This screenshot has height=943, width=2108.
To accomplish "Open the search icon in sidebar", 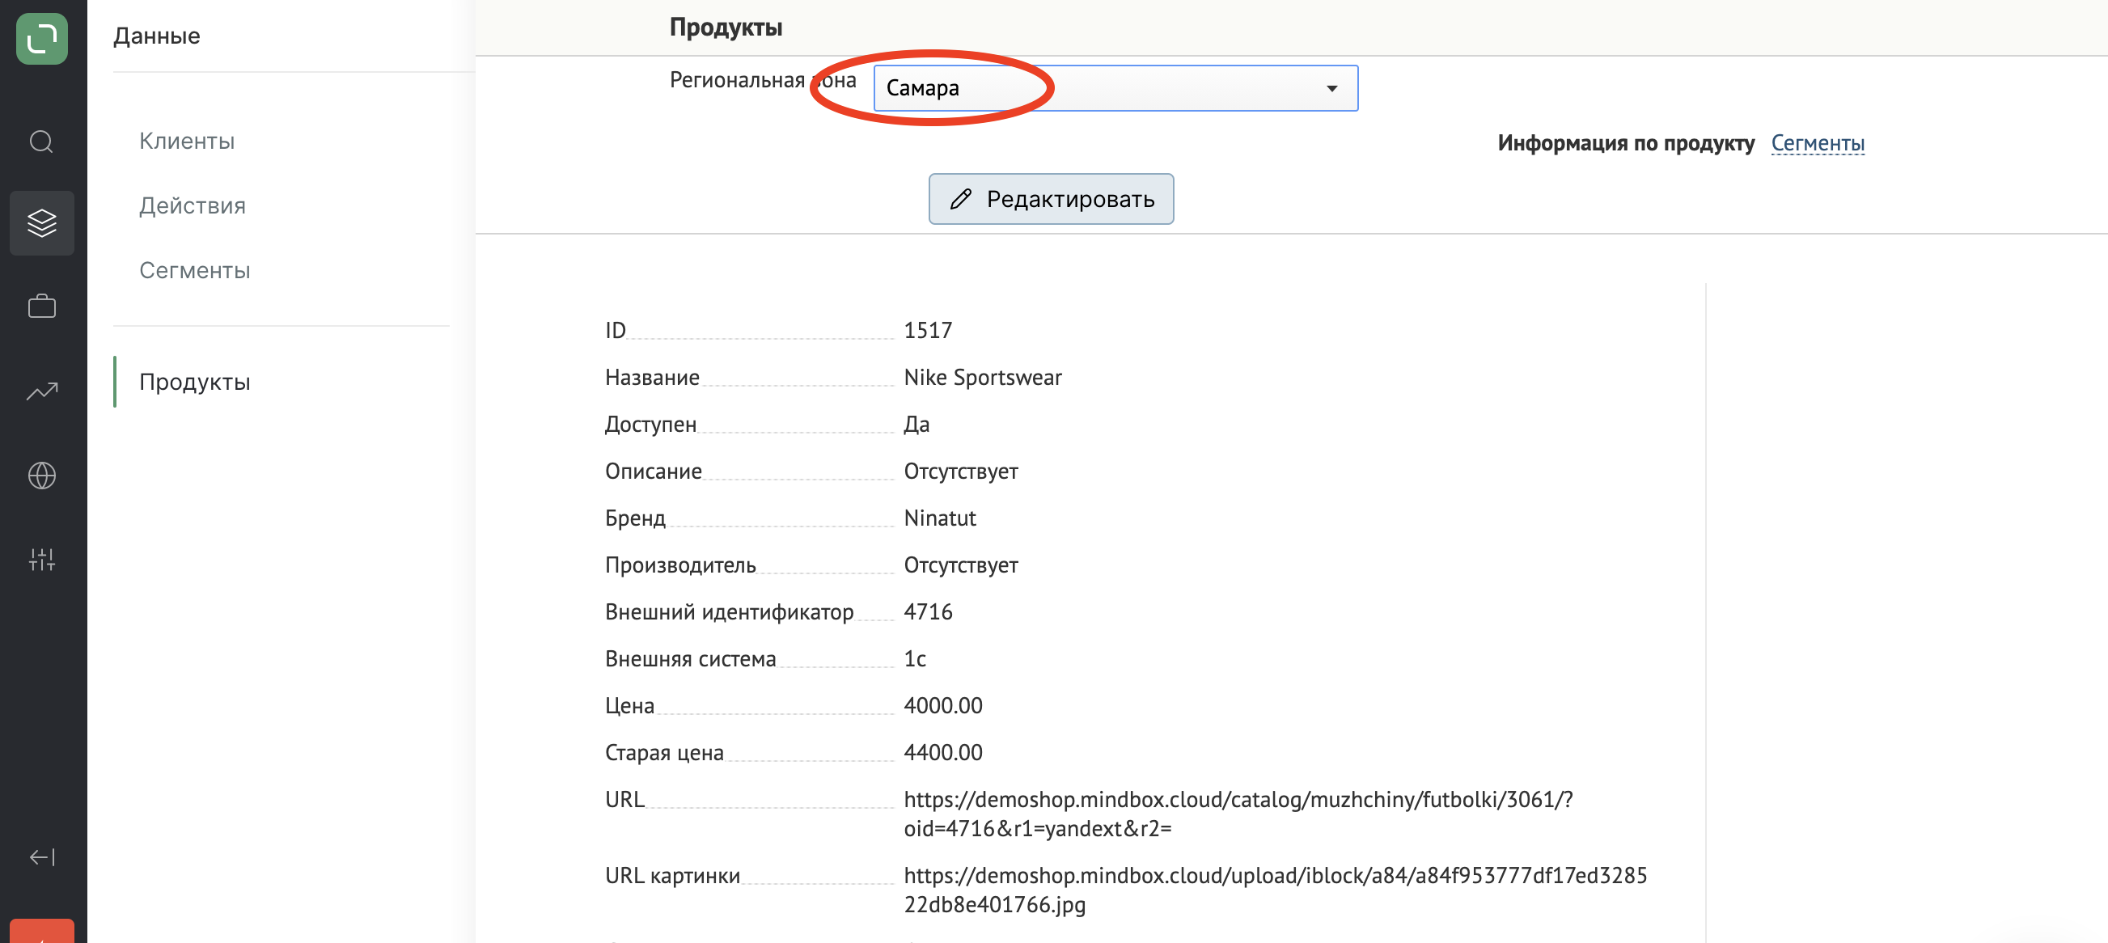I will click(42, 142).
